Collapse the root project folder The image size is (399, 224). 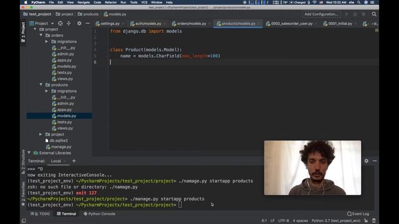click(35, 29)
